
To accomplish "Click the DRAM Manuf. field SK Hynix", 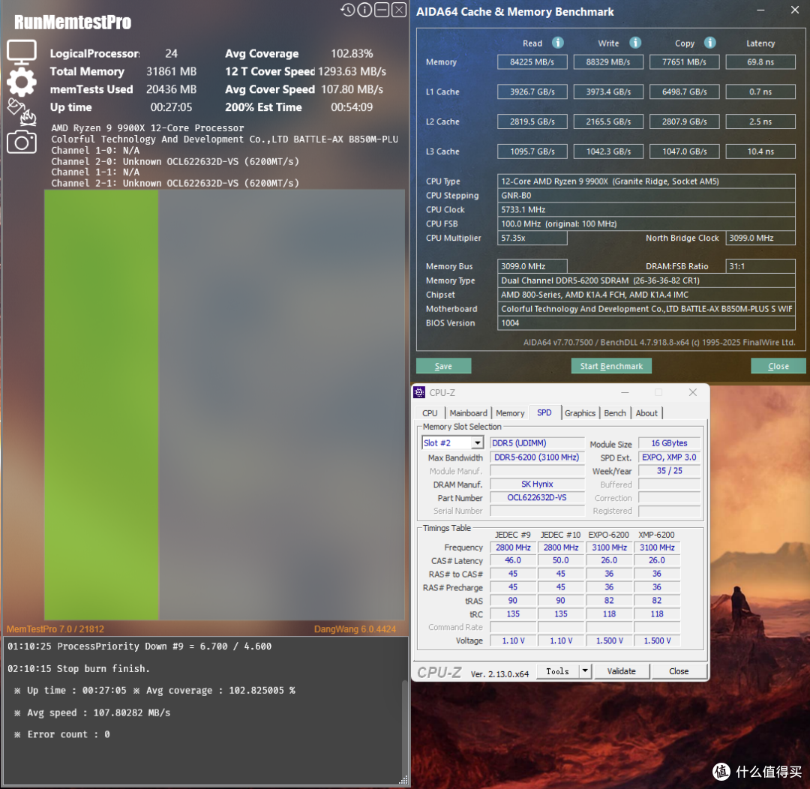I will [x=537, y=484].
